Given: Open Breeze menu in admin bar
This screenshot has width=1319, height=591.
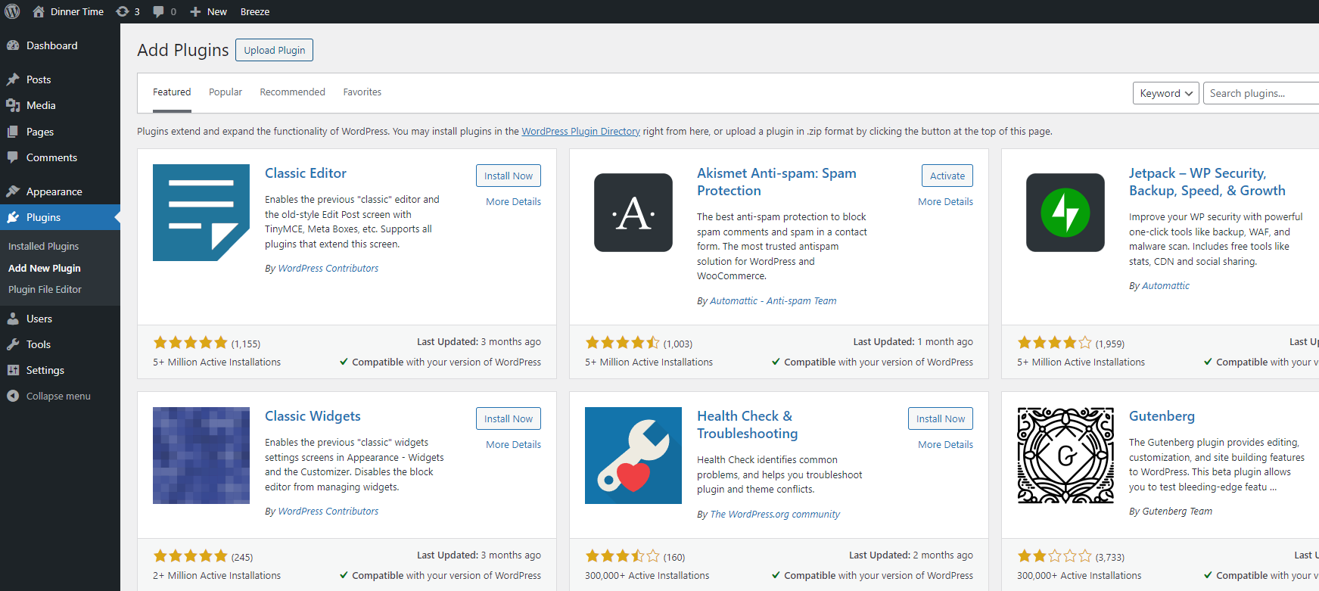Looking at the screenshot, I should [255, 11].
